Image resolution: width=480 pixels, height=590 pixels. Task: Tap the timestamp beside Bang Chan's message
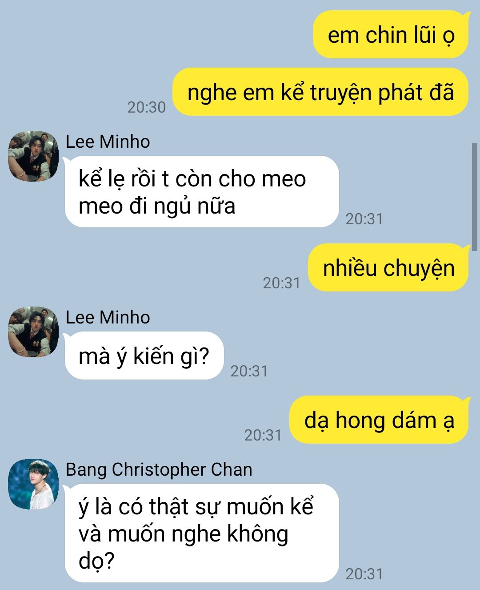point(364,574)
